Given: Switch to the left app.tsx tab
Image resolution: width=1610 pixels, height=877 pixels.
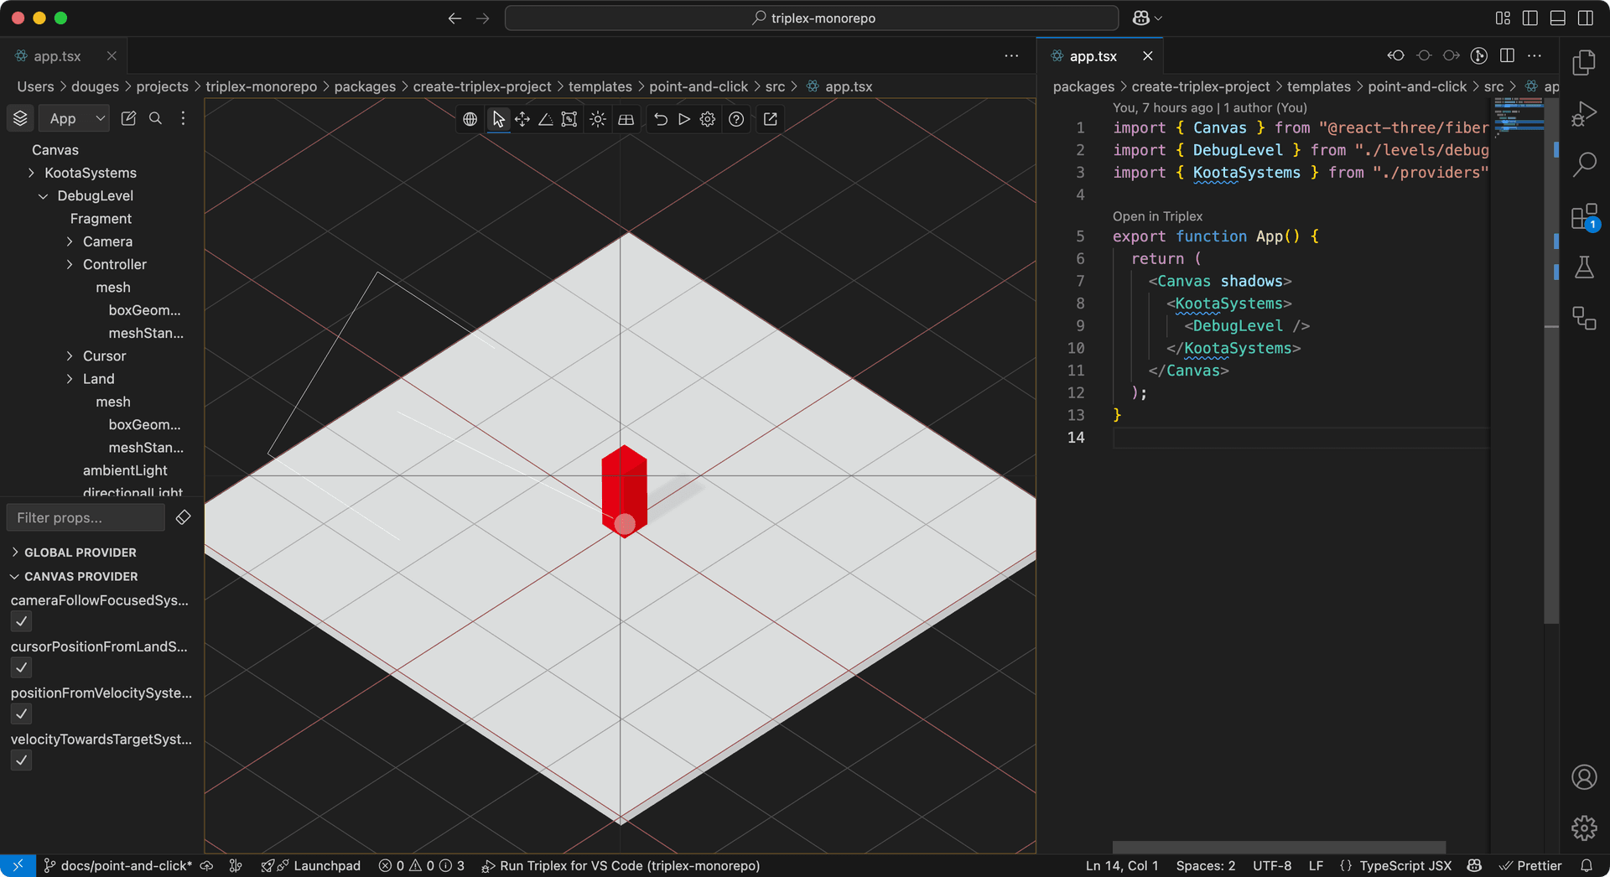Looking at the screenshot, I should coord(57,56).
